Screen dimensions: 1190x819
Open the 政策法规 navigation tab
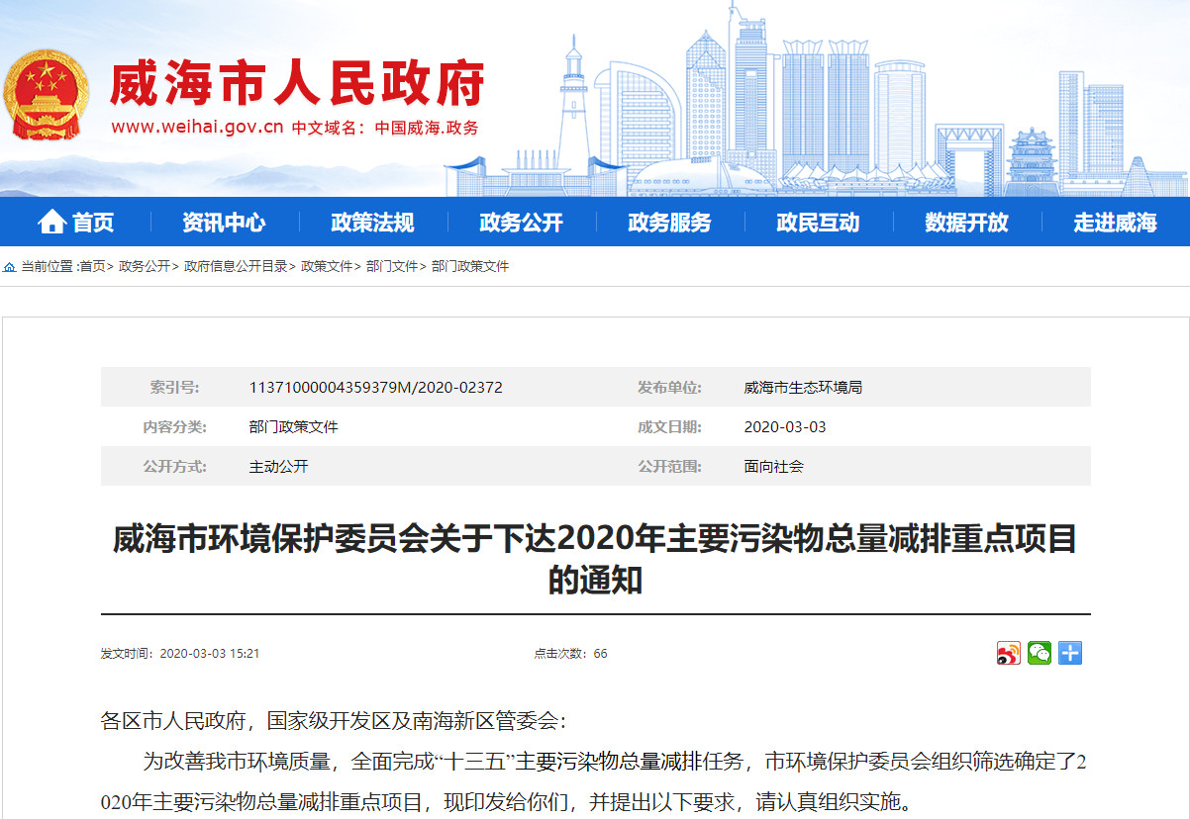(372, 222)
